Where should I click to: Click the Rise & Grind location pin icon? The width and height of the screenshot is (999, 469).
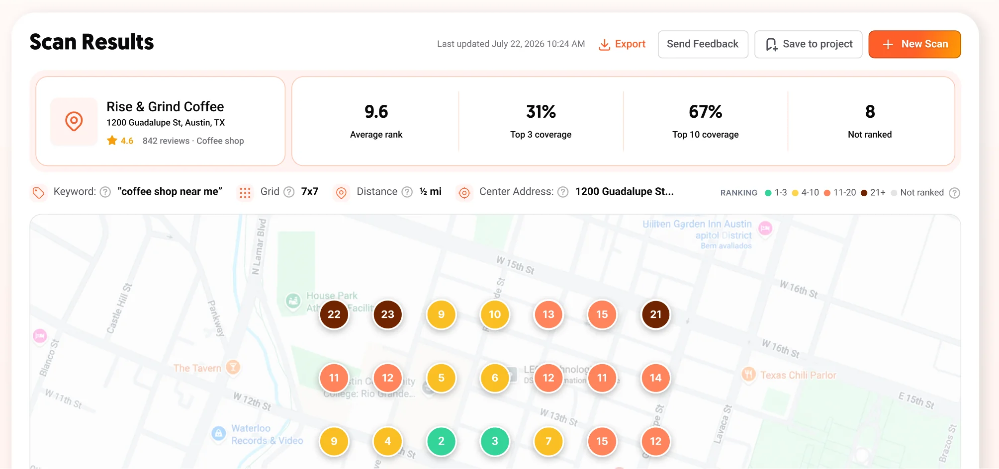pos(74,121)
